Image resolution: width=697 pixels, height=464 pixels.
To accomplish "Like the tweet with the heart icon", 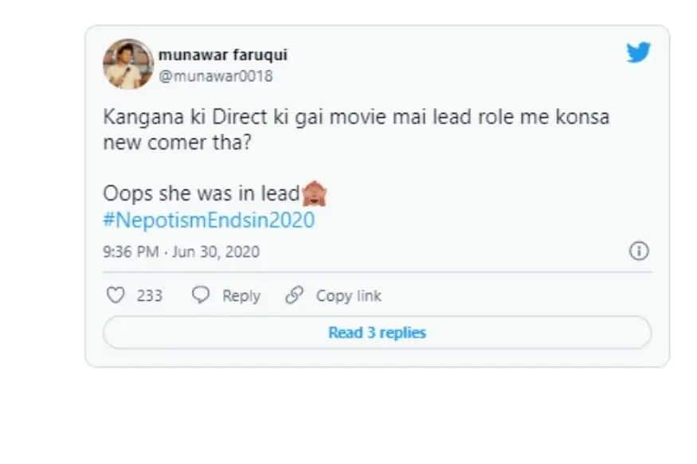I will (x=116, y=295).
